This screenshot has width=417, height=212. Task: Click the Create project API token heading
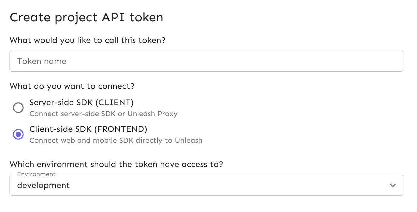[x=86, y=17]
